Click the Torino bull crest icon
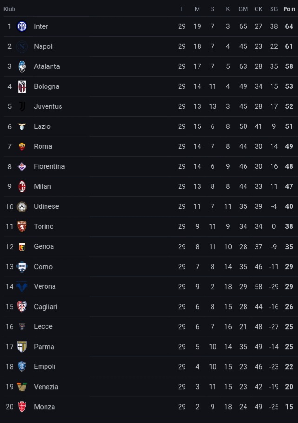The image size is (298, 423). point(22,226)
